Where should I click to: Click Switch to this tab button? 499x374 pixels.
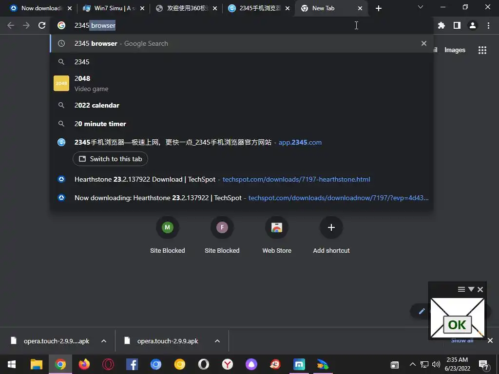110,159
